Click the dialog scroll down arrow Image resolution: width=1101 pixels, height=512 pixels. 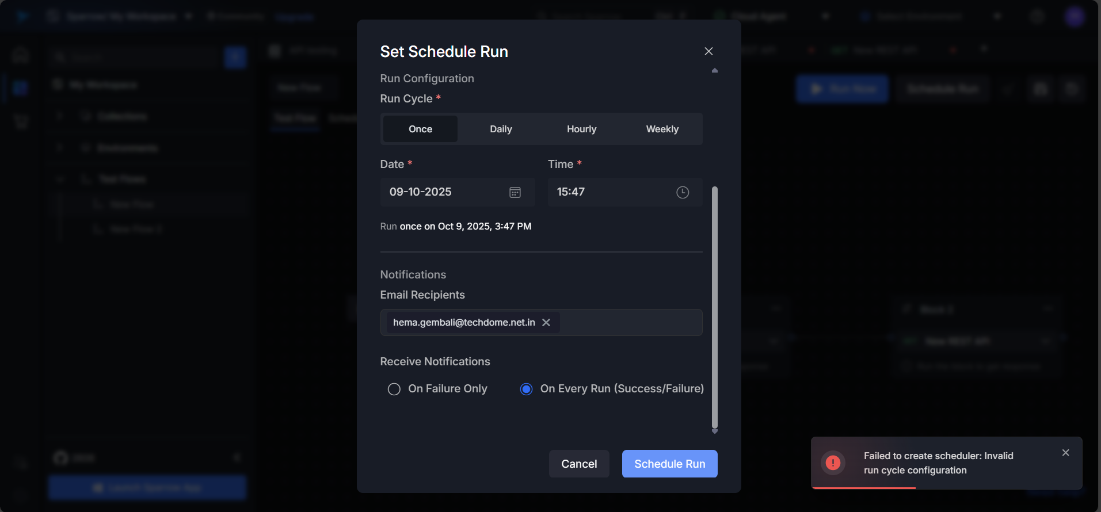pyautogui.click(x=715, y=431)
